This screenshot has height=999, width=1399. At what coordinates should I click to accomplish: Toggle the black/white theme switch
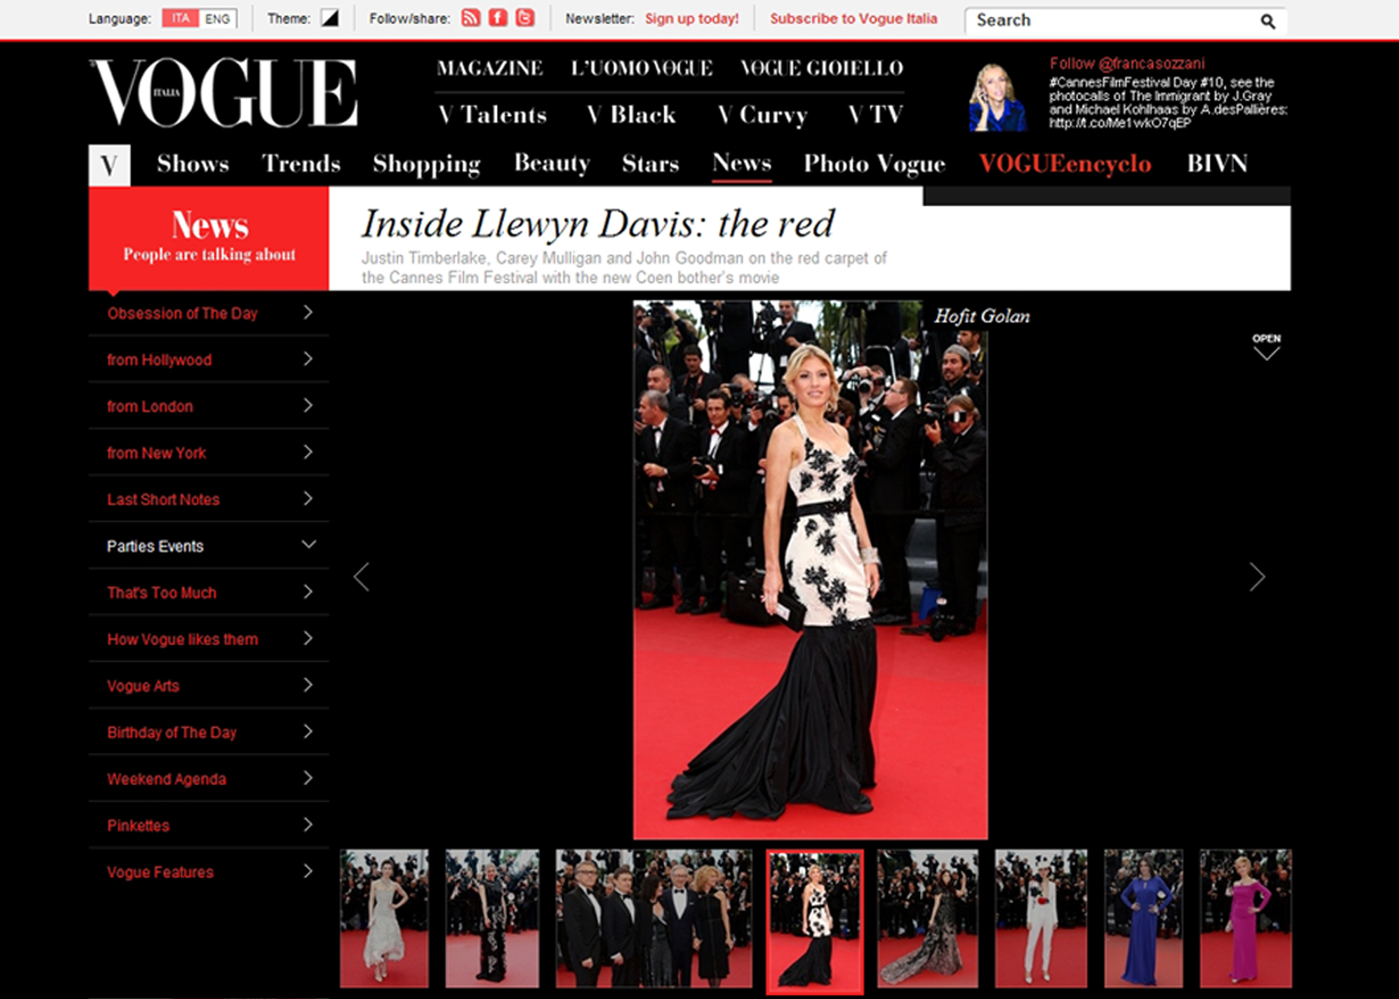pos(329,19)
